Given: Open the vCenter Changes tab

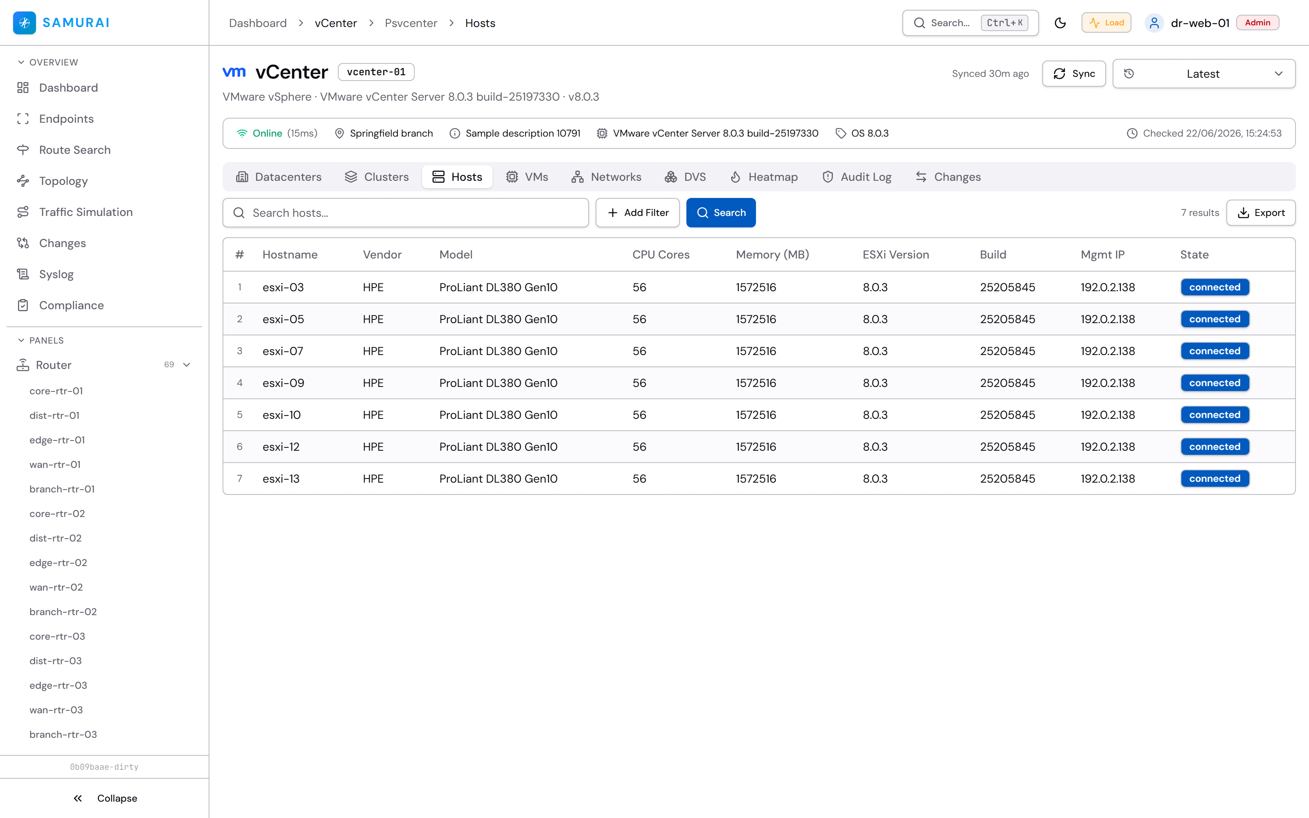Looking at the screenshot, I should [948, 177].
